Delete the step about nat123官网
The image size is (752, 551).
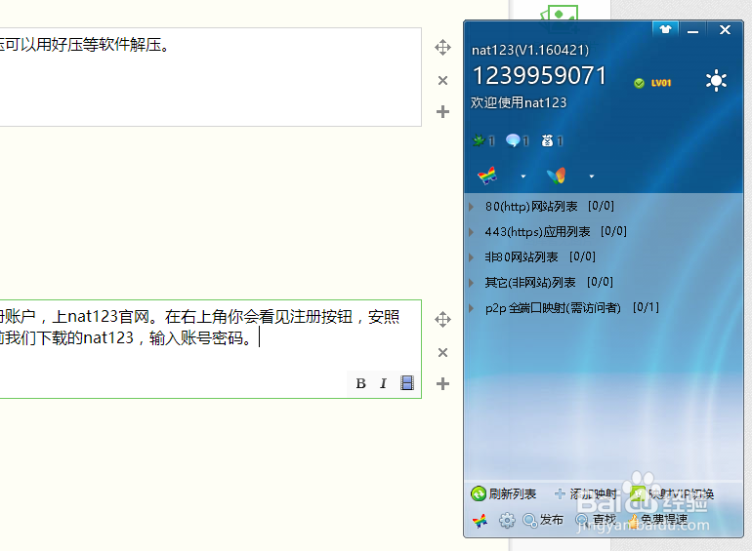pyautogui.click(x=442, y=353)
